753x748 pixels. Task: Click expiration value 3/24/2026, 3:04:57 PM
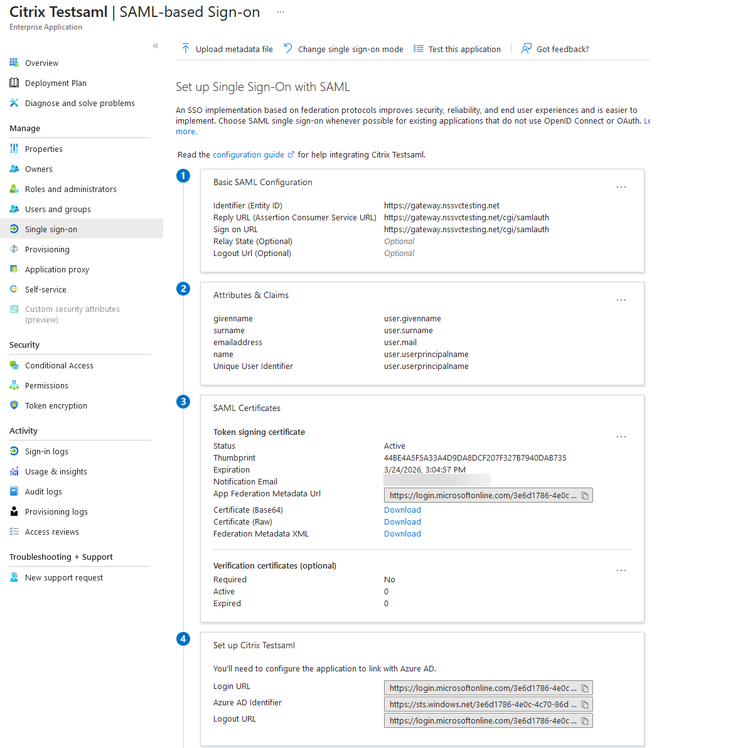pyautogui.click(x=425, y=470)
